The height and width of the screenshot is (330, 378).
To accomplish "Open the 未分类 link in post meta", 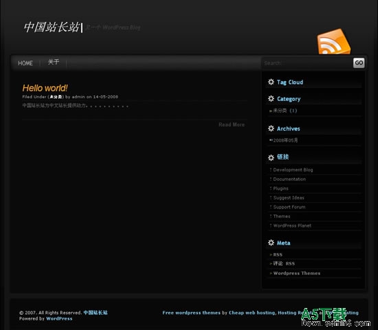I will point(56,97).
